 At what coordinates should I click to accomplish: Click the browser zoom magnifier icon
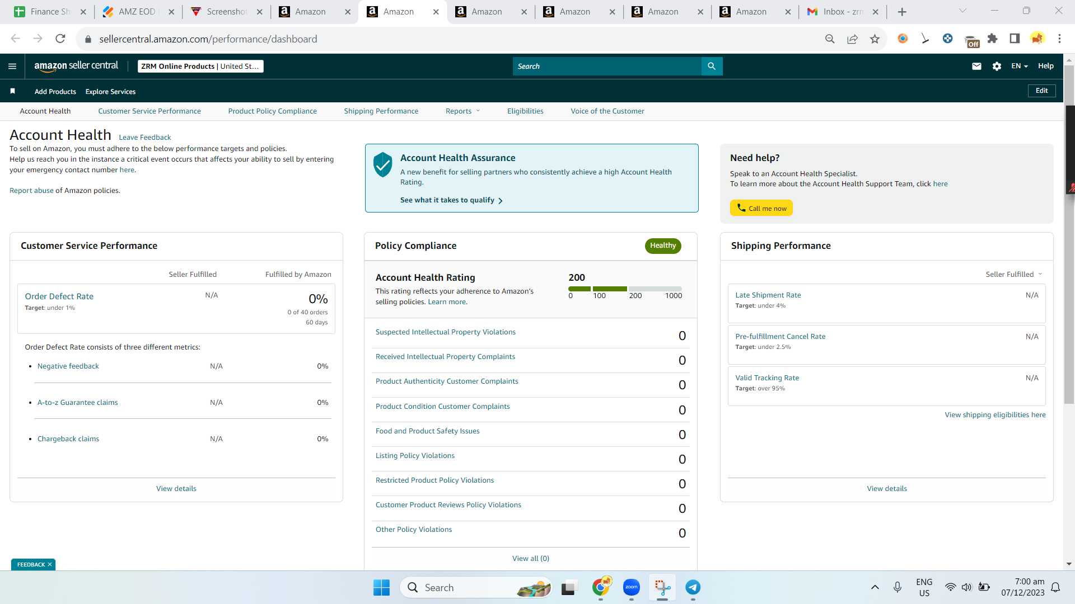point(830,39)
